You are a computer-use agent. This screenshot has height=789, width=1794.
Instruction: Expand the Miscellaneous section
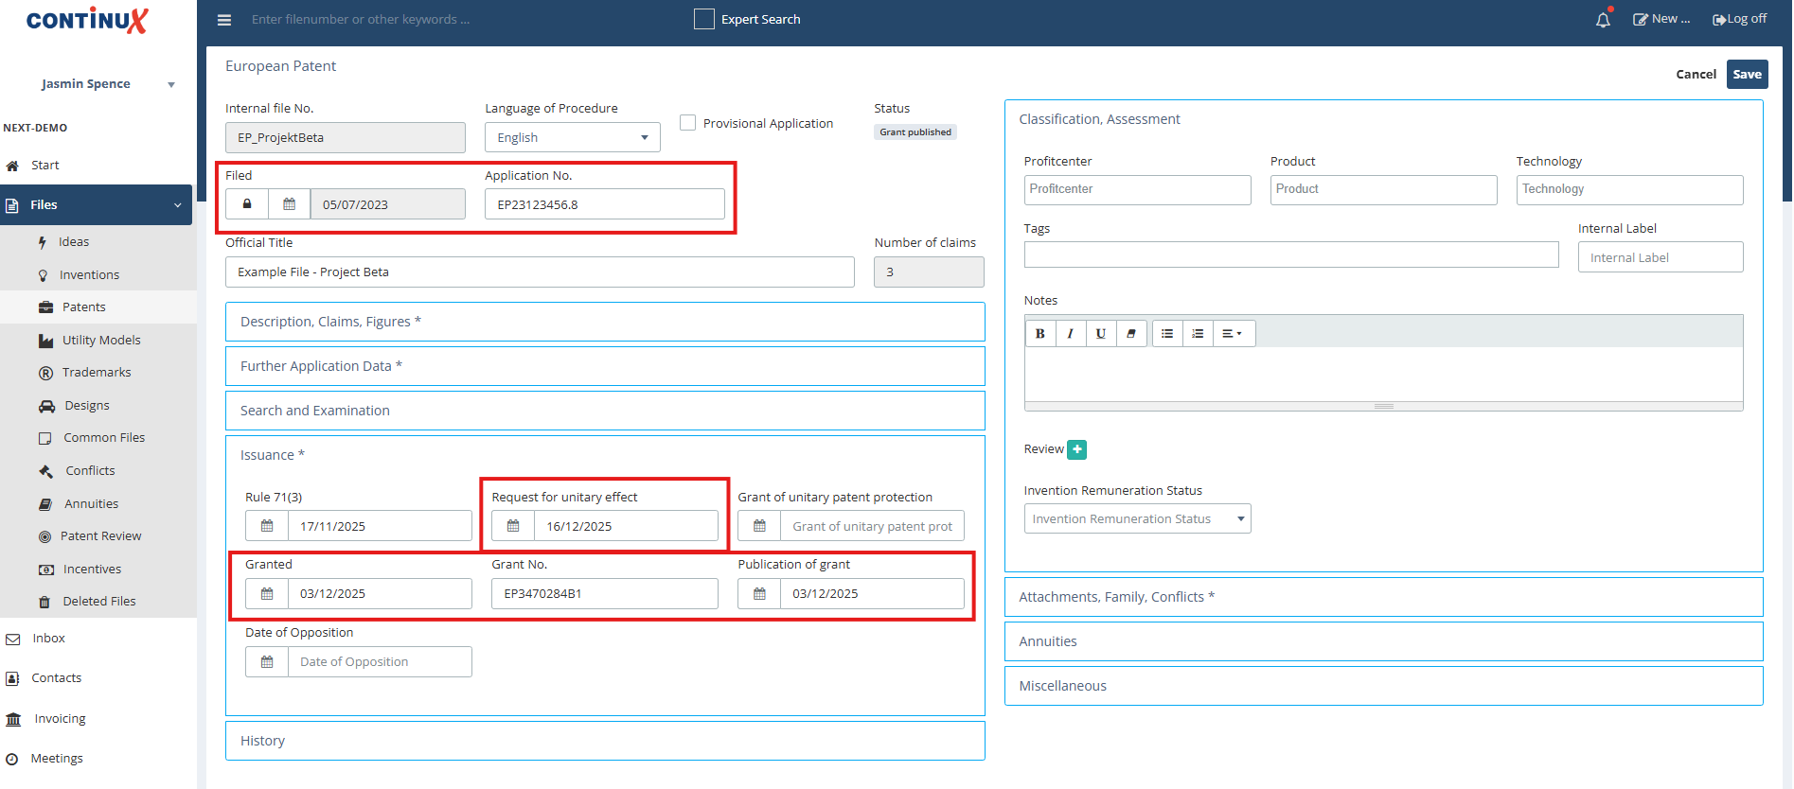[x=1384, y=686]
